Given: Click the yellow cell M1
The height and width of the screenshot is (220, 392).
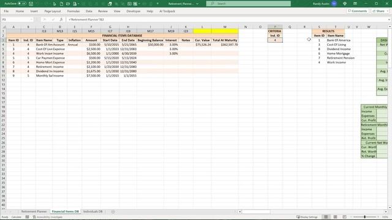Looking at the screenshot, I should [225, 31].
